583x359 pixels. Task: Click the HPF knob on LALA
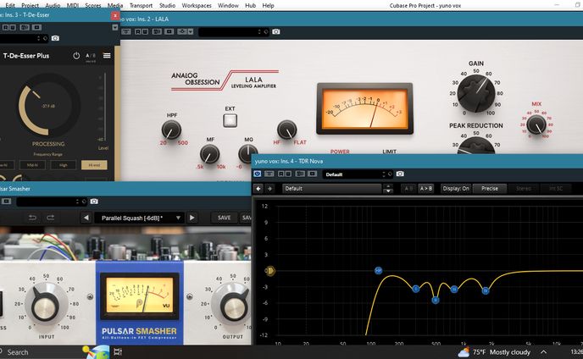coord(171,130)
